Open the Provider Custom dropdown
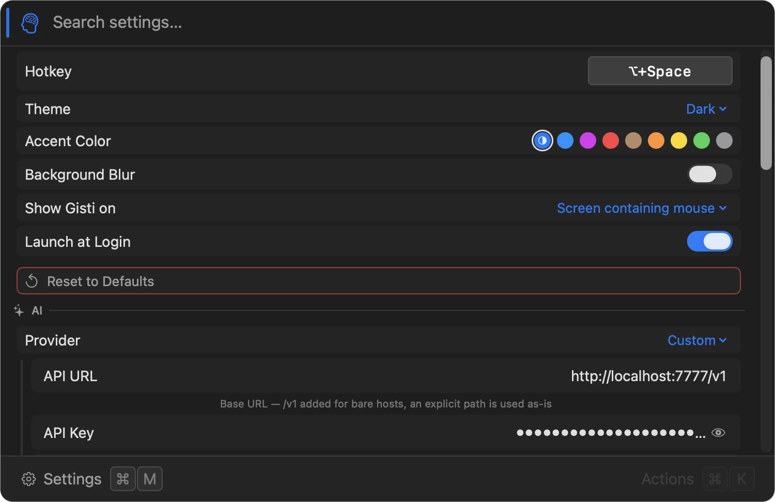The image size is (775, 502). click(x=697, y=340)
